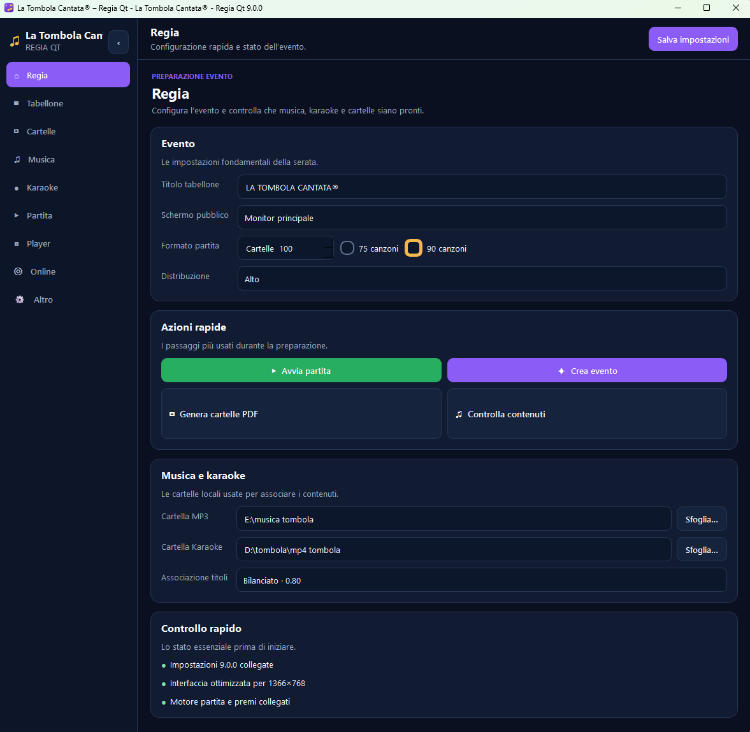Image resolution: width=750 pixels, height=732 pixels.
Task: Minimize the Regia Qt window
Action: coord(678,8)
